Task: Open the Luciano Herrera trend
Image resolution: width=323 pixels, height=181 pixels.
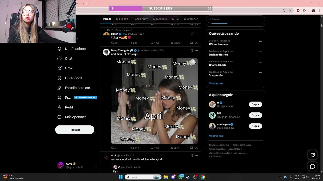Action: [219, 55]
